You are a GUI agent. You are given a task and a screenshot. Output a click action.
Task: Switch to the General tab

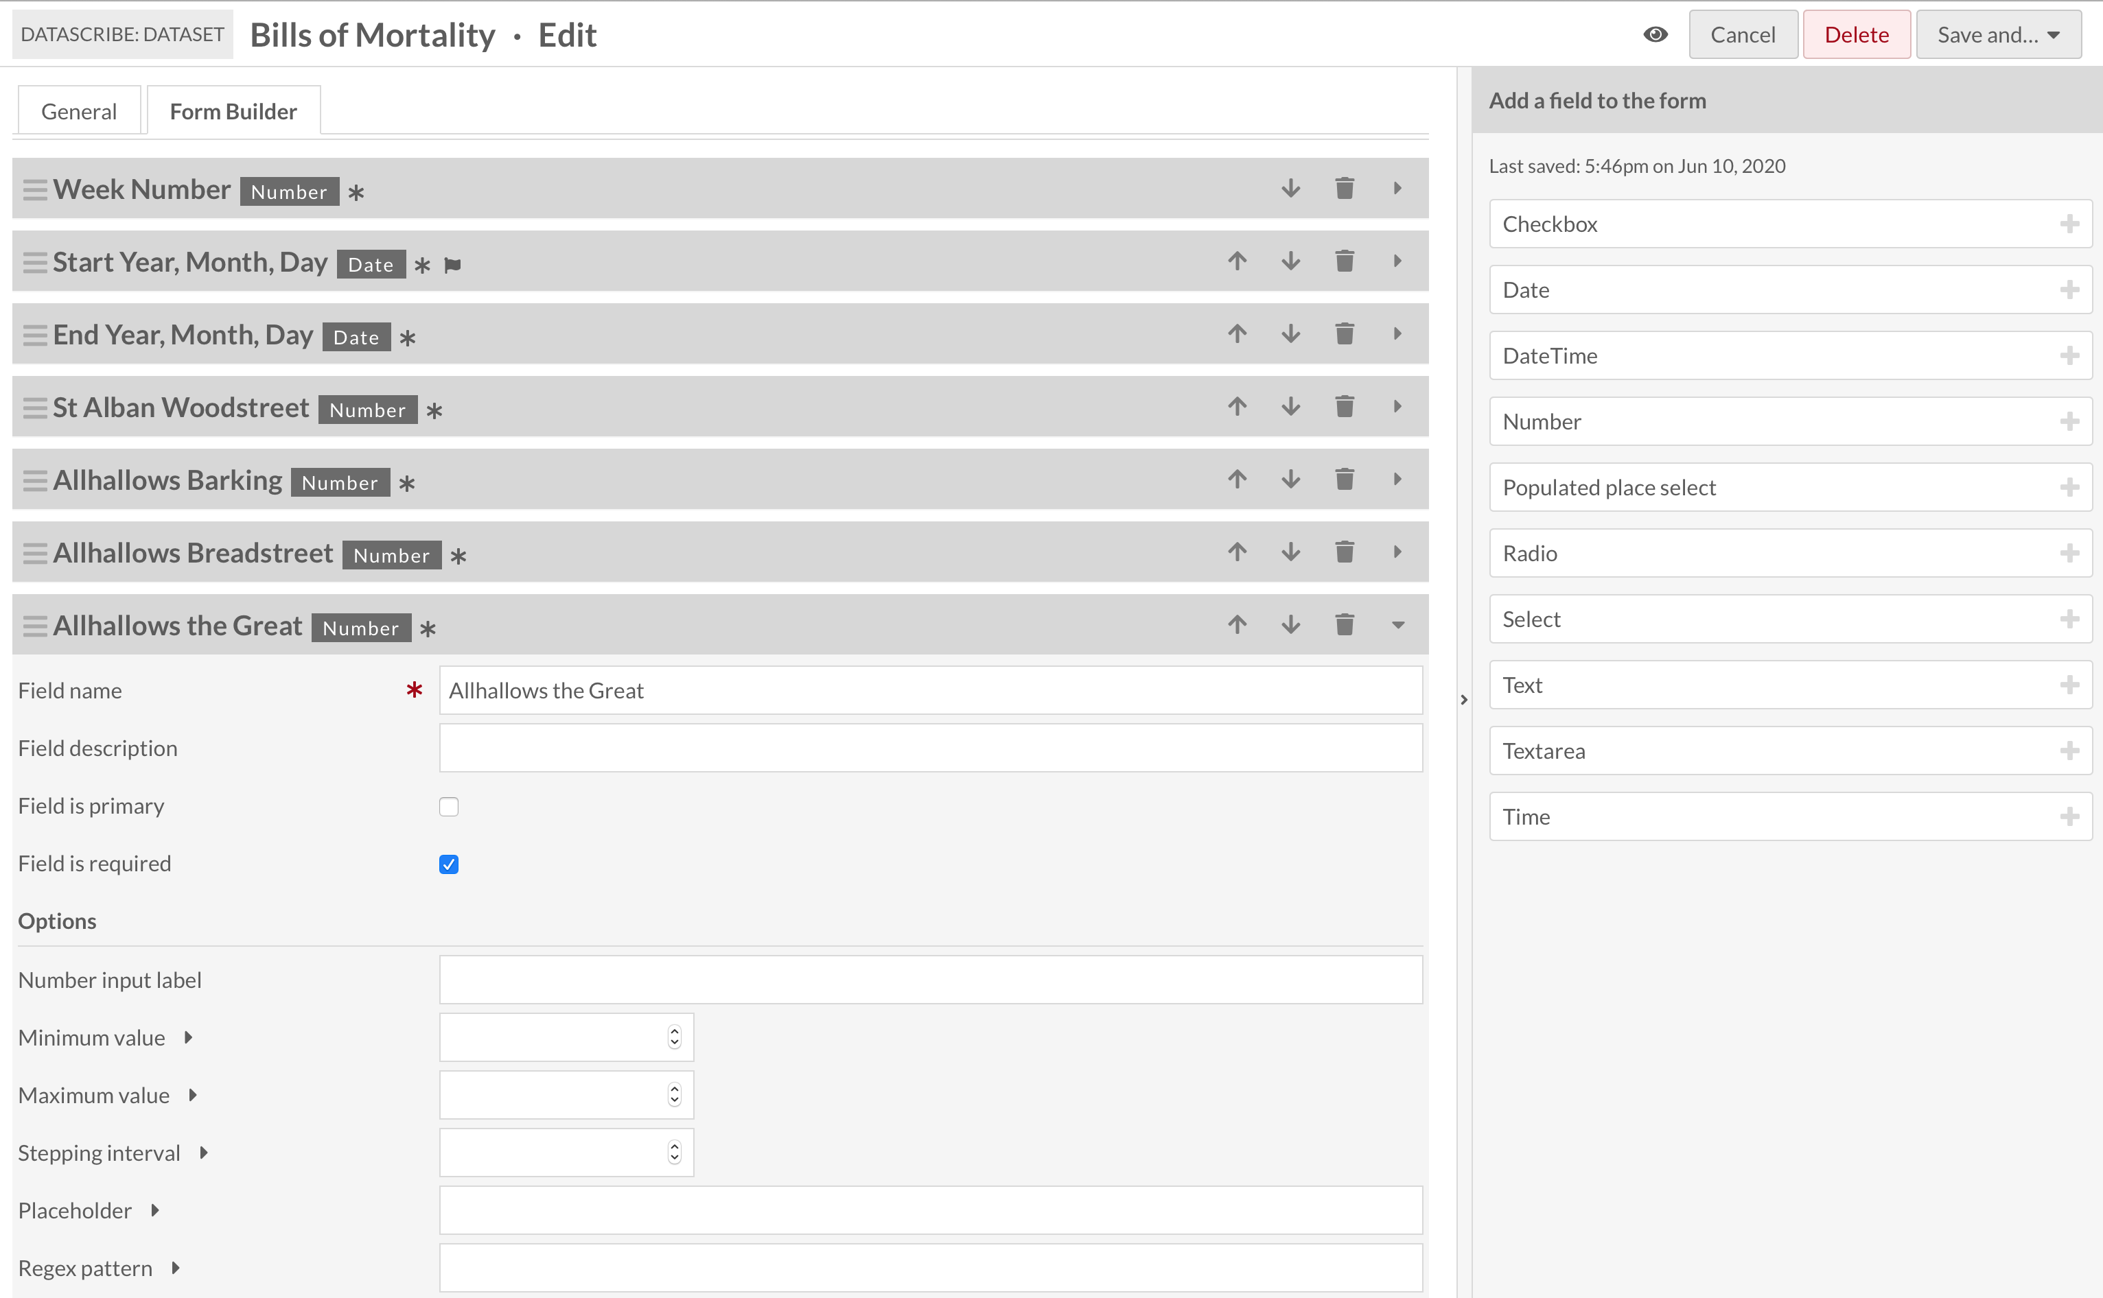(x=79, y=112)
